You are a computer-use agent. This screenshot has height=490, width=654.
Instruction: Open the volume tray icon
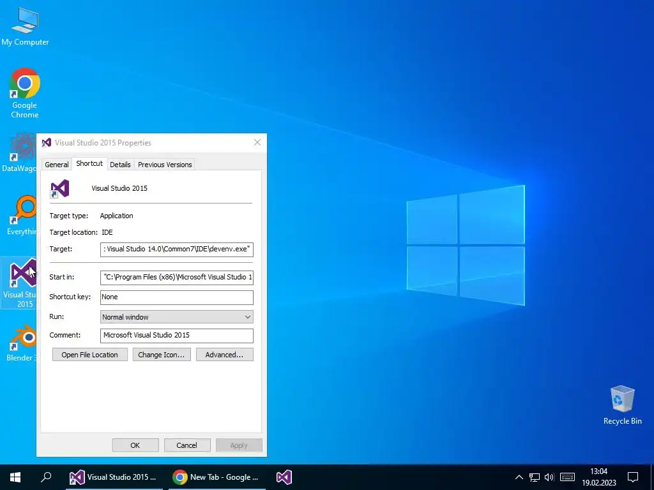coord(549,477)
